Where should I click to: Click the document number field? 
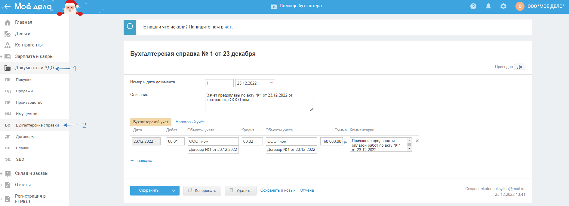point(219,83)
